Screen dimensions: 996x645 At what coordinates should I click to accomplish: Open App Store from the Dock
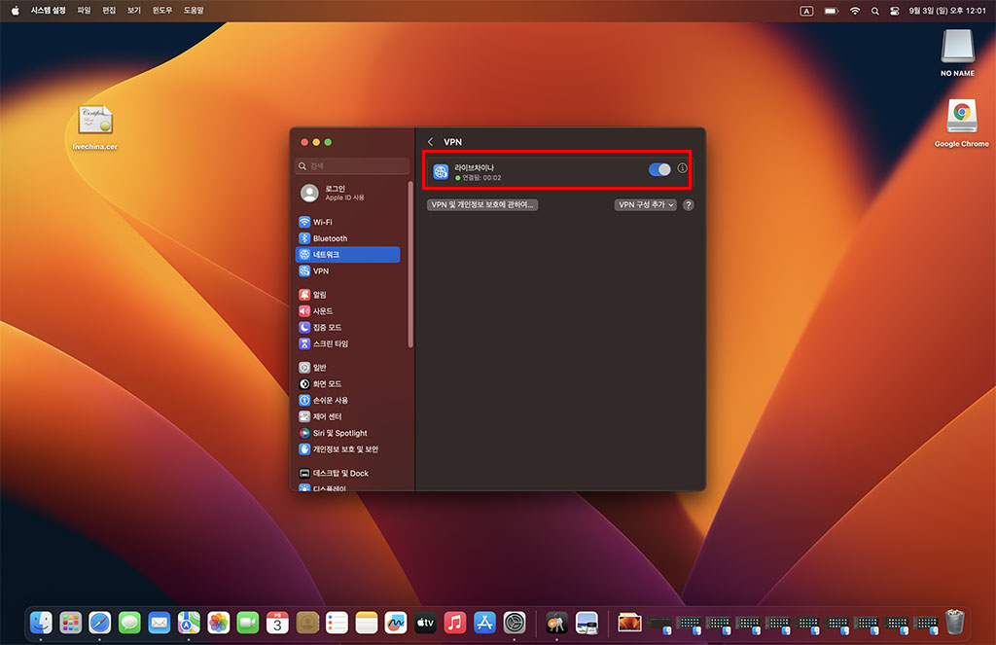coord(484,623)
